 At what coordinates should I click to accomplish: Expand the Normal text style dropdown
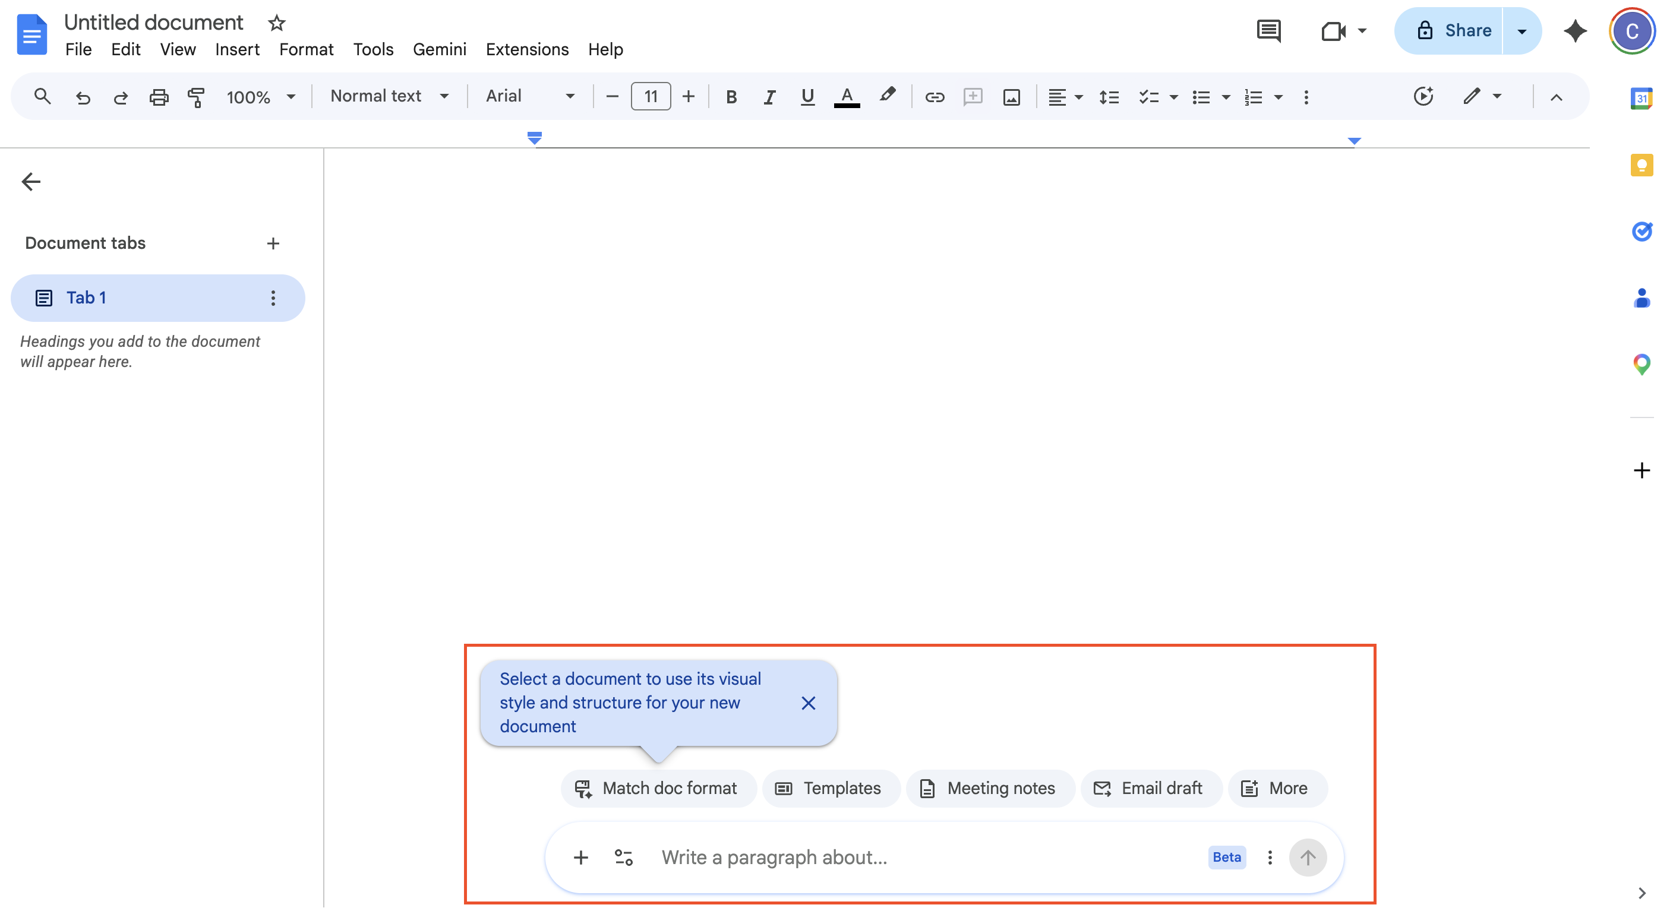click(390, 96)
